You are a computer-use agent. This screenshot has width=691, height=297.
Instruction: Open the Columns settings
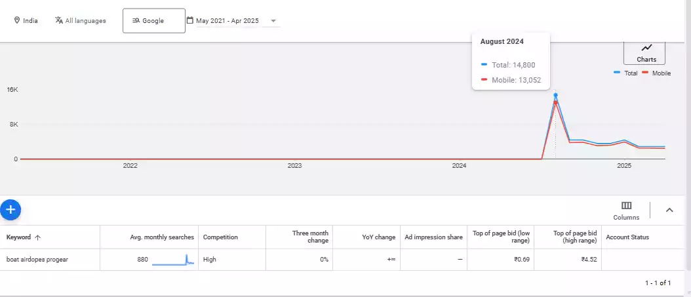click(x=626, y=210)
